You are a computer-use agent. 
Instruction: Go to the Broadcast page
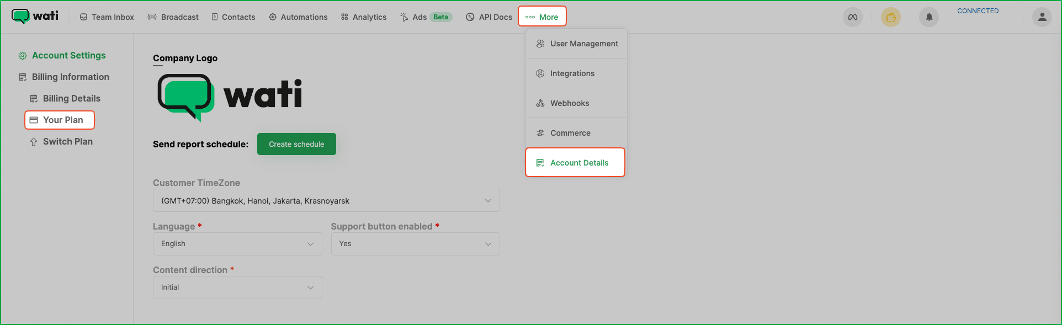(173, 17)
